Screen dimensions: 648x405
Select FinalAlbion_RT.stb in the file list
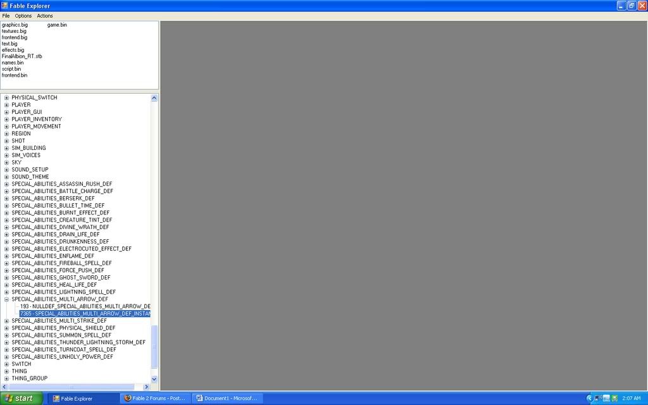coord(22,56)
